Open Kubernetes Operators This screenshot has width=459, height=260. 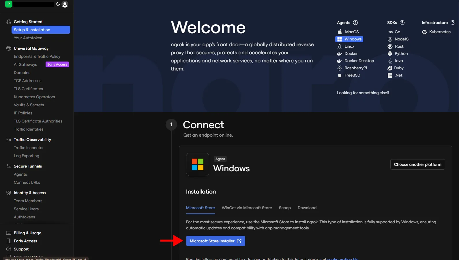(x=34, y=97)
